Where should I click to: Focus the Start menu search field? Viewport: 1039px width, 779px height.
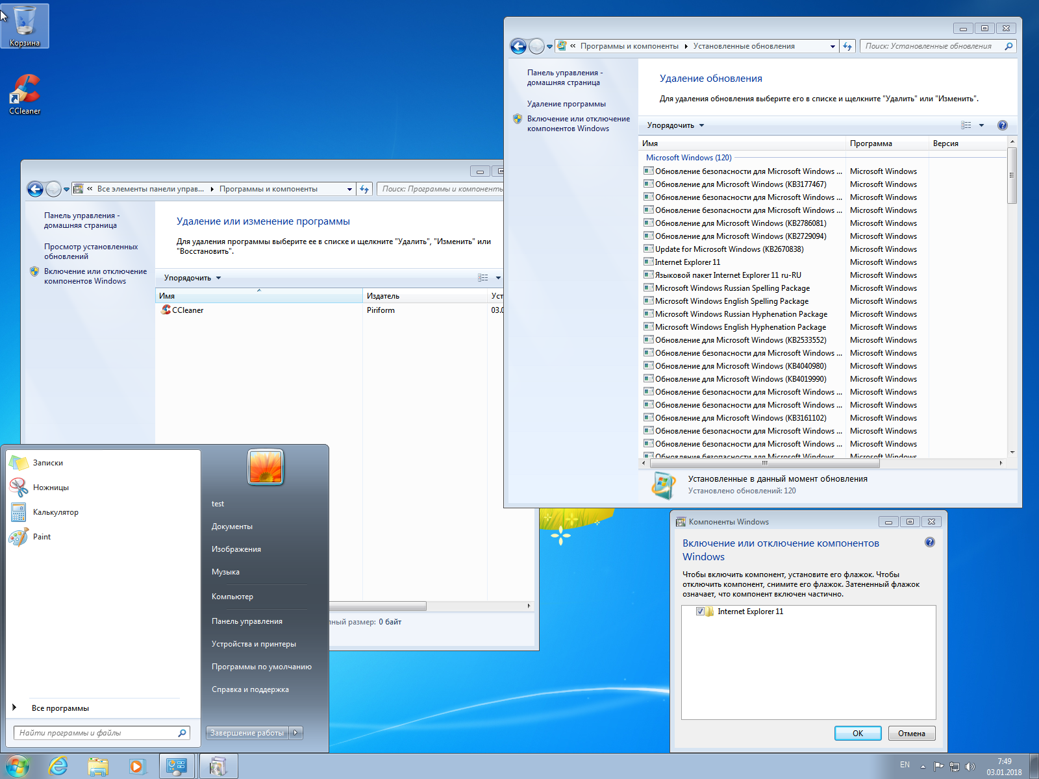(x=97, y=733)
